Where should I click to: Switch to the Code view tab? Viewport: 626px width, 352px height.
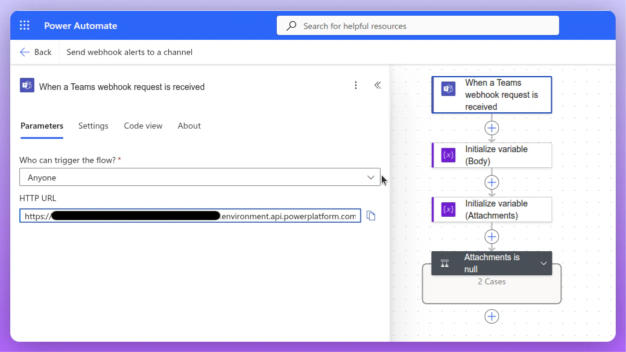(143, 126)
